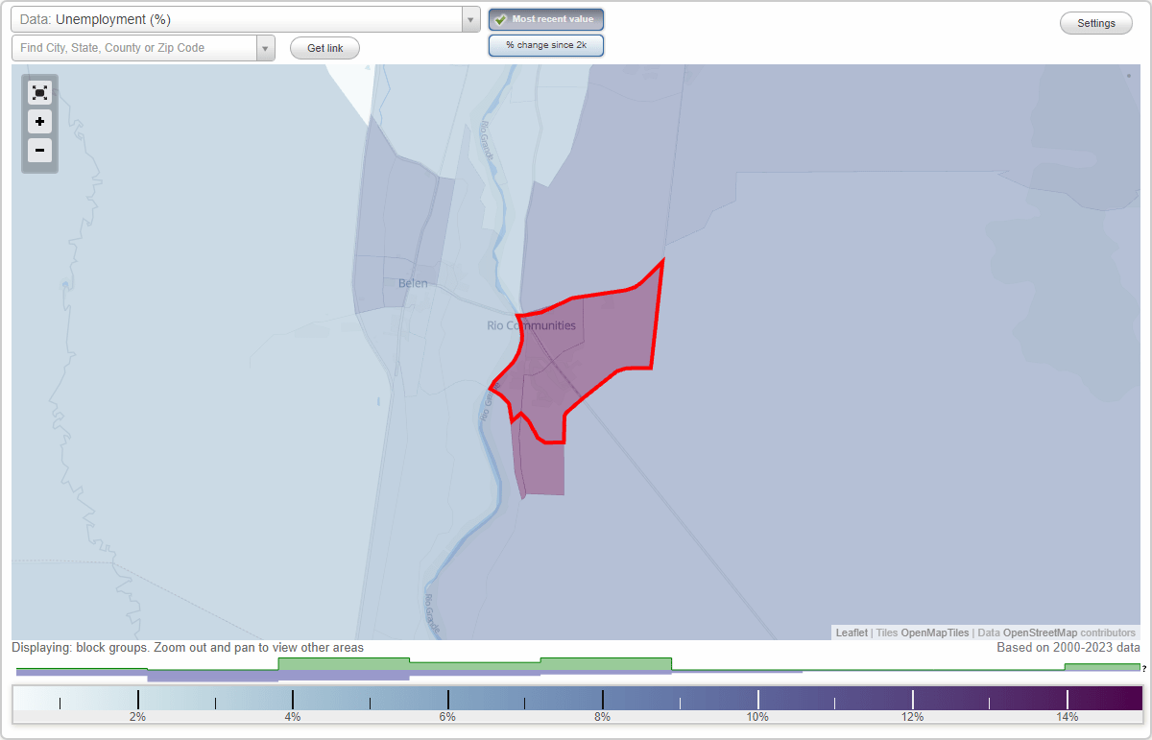
Task: Zoom in on the map
Action: pyautogui.click(x=39, y=122)
